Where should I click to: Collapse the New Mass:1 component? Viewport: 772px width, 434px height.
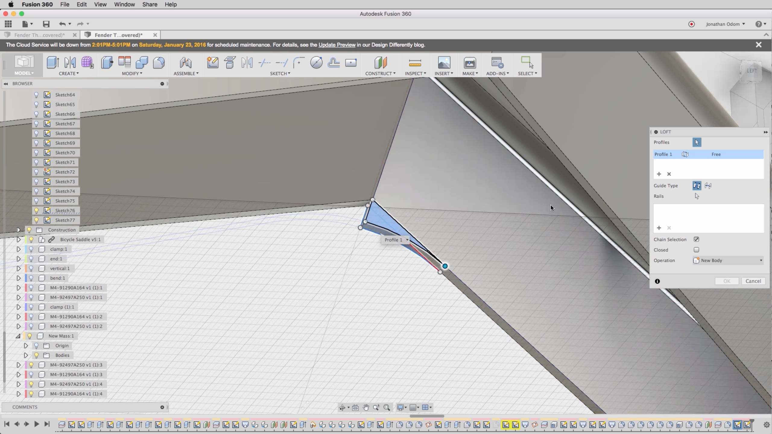[x=18, y=336]
